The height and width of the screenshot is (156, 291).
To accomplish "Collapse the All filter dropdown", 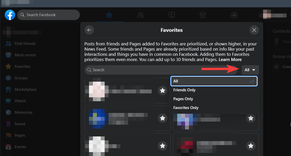I will point(250,70).
